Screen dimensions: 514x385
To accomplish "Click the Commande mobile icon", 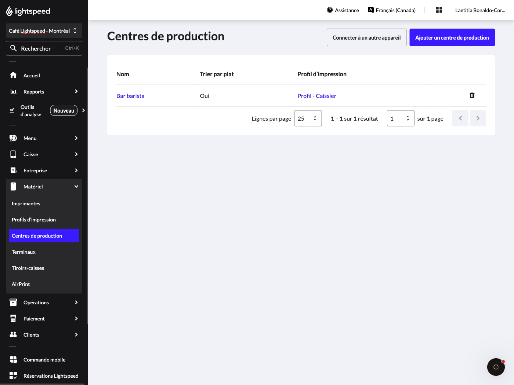I will (x=13, y=359).
